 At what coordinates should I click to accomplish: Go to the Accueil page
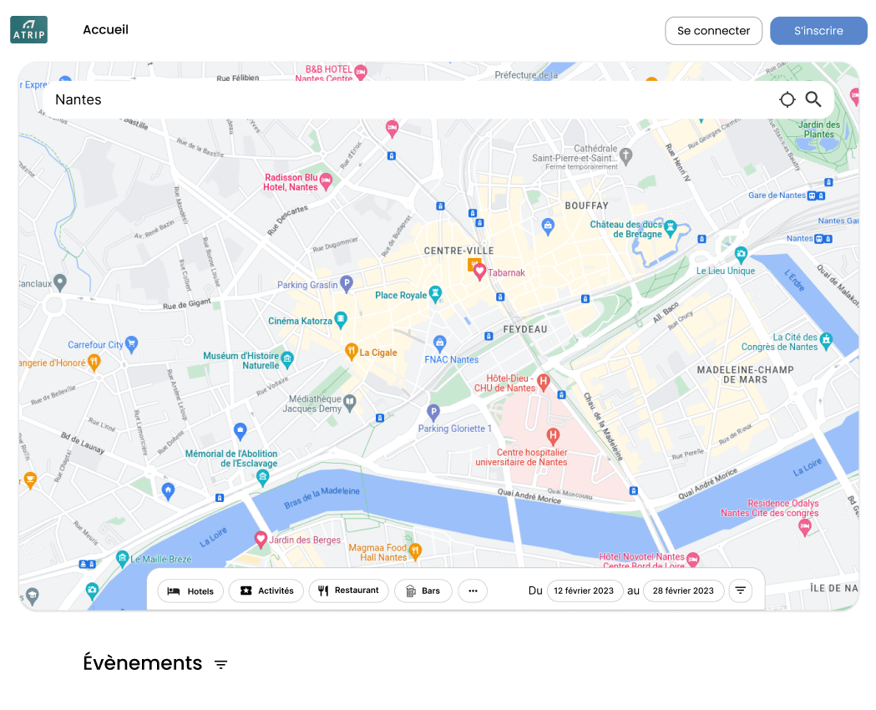tap(105, 29)
